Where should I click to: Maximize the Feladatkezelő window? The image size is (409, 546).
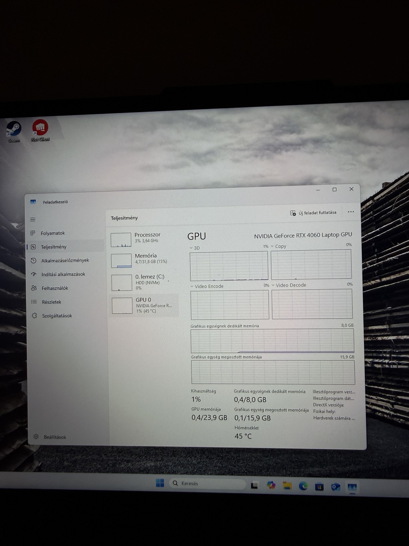click(x=334, y=189)
